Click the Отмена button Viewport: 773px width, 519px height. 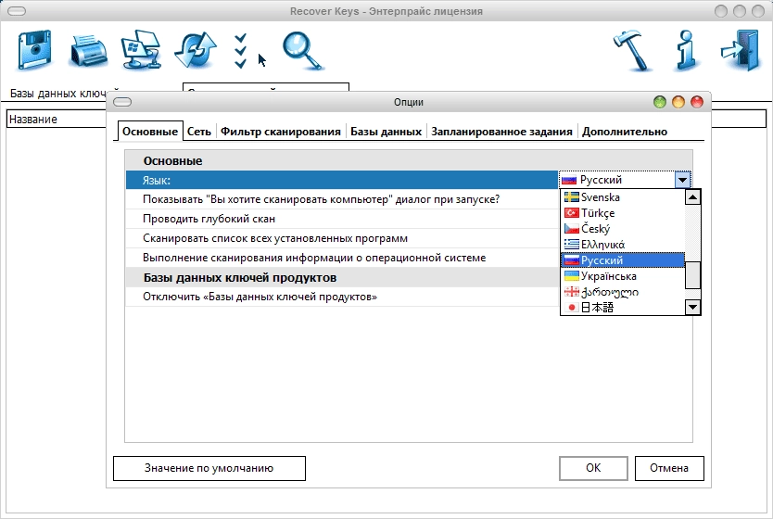point(669,468)
